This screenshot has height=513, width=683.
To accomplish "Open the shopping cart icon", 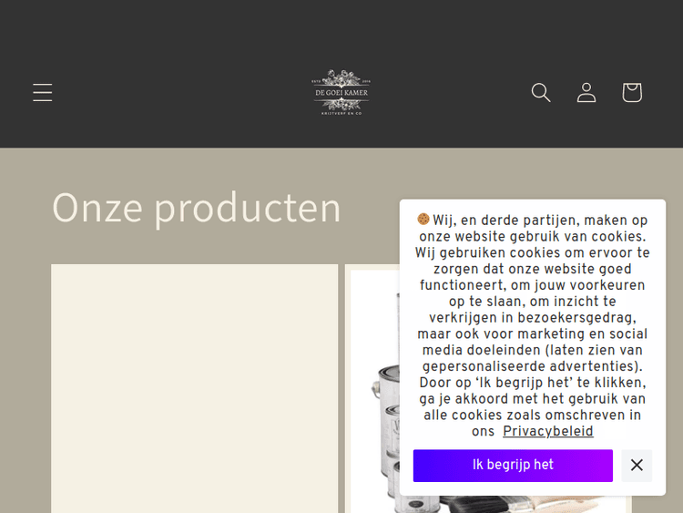I will (632, 92).
